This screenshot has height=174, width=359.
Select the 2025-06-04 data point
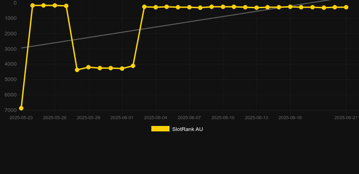156,7
